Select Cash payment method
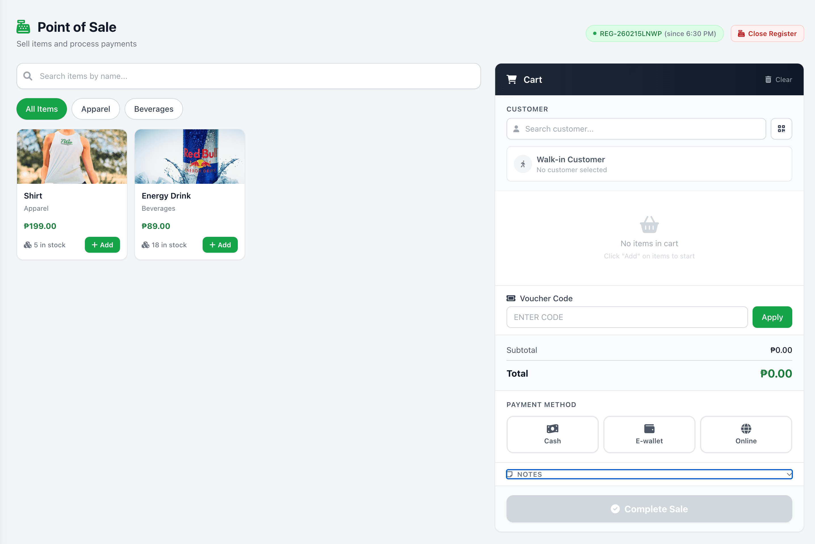This screenshot has height=544, width=815. 552,434
